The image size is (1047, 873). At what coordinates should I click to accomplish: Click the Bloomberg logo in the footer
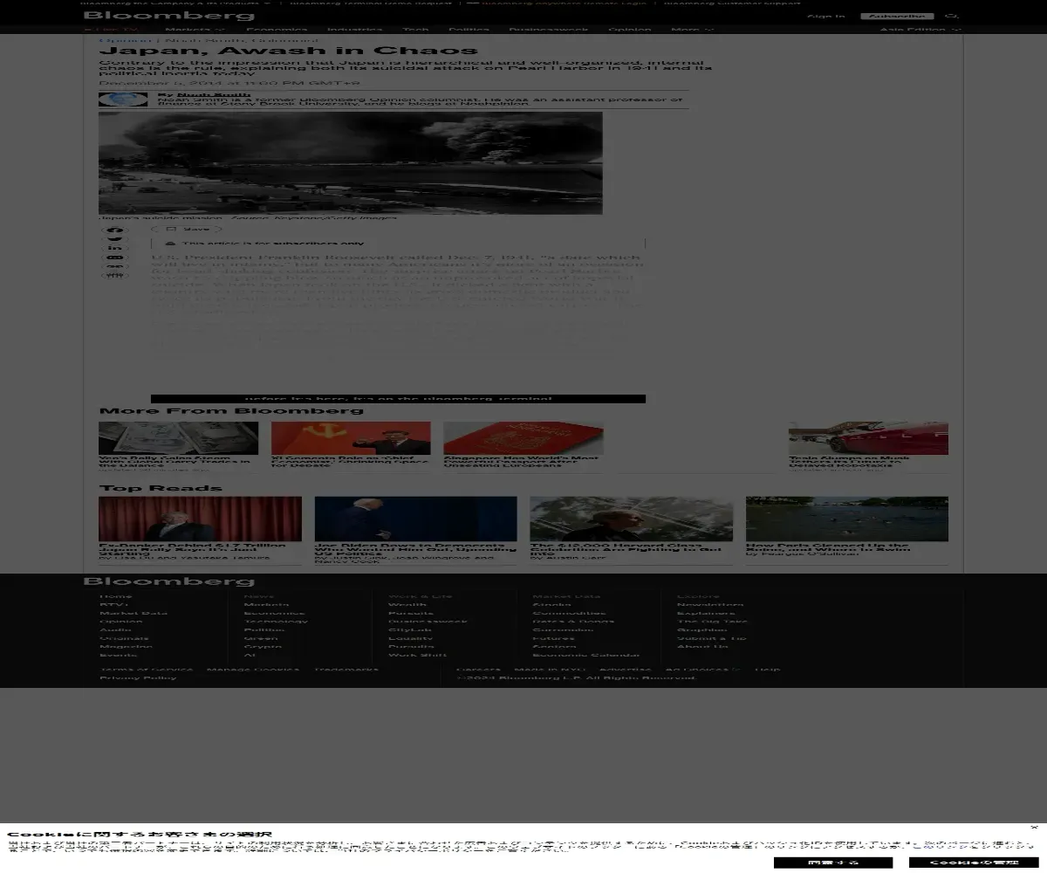[x=169, y=581]
